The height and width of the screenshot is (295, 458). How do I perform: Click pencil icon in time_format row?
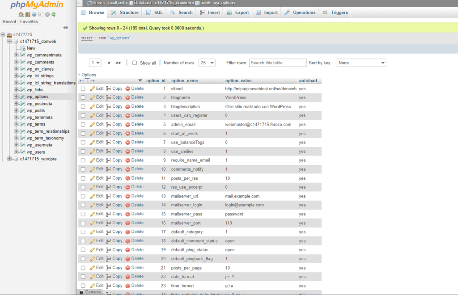tap(92, 286)
